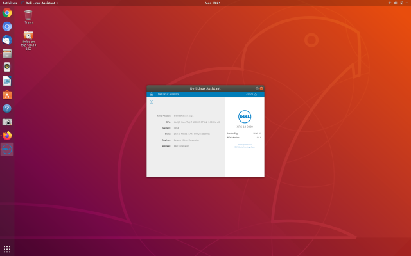Open Thunderbird Mail from the dock
The width and height of the screenshot is (411, 256).
(7, 40)
